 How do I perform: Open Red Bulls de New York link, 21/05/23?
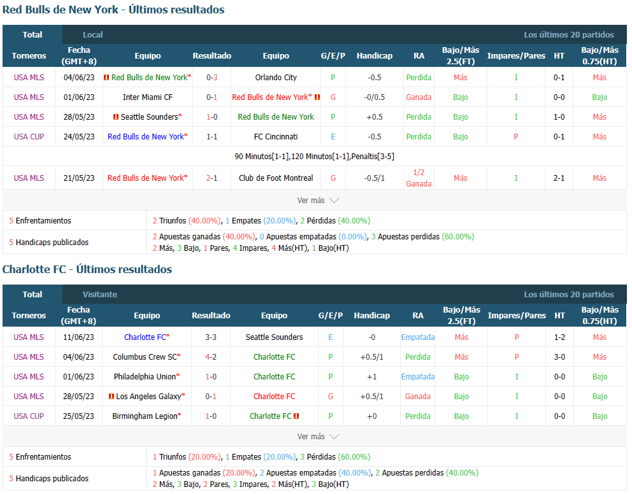click(145, 178)
